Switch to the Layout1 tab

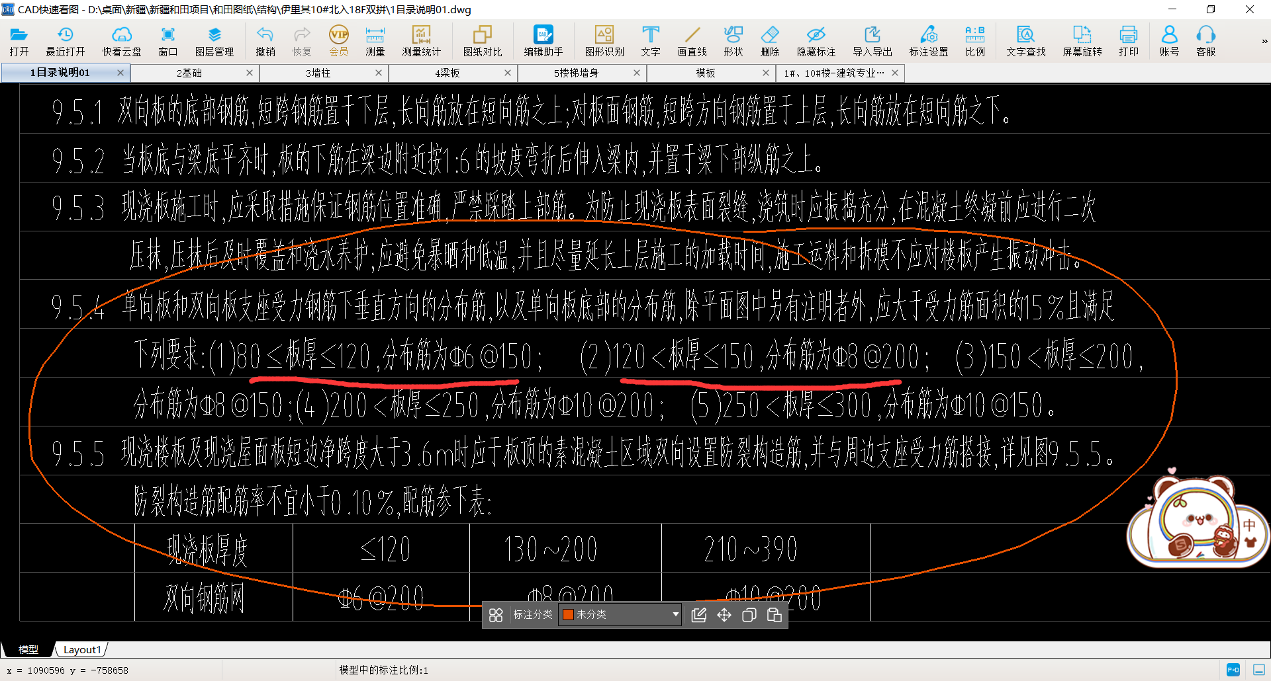pos(82,649)
